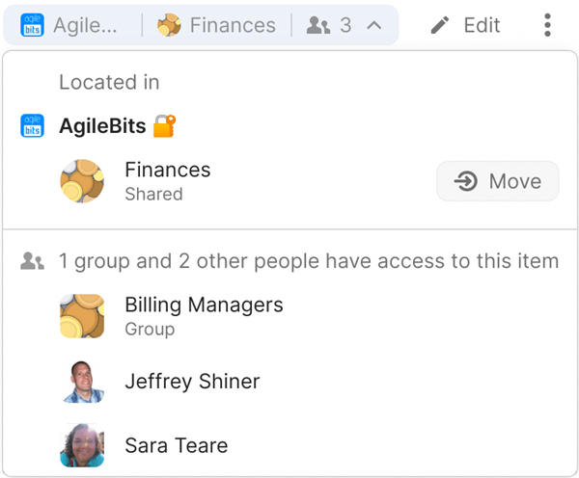Click the pencil Edit icon
The height and width of the screenshot is (478, 579).
440,25
